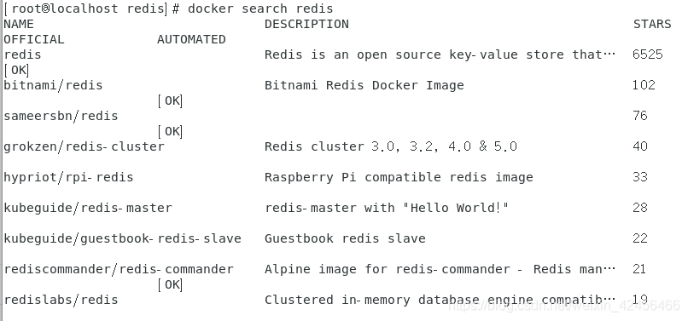Select the NAME column header

pos(19,24)
